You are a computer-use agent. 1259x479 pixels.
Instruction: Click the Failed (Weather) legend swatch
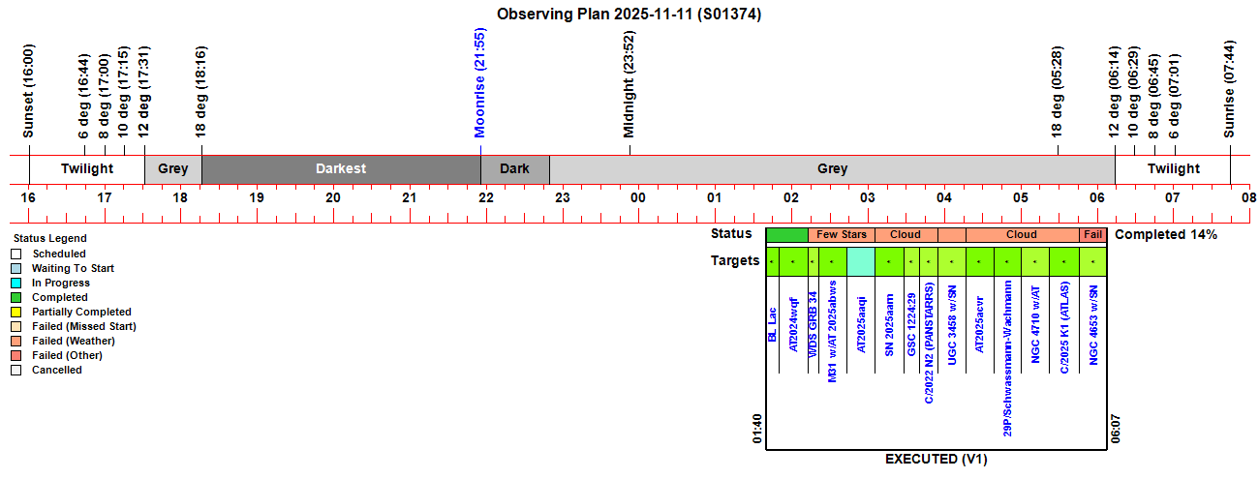[16, 341]
